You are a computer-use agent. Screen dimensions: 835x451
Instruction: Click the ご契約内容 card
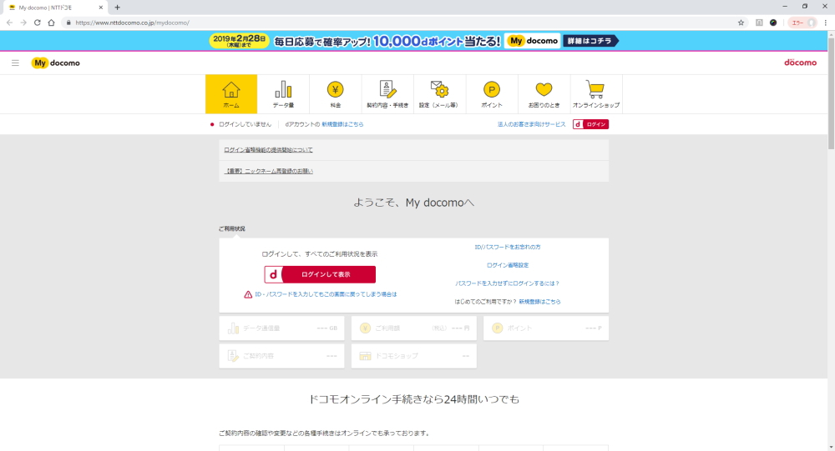click(x=281, y=356)
